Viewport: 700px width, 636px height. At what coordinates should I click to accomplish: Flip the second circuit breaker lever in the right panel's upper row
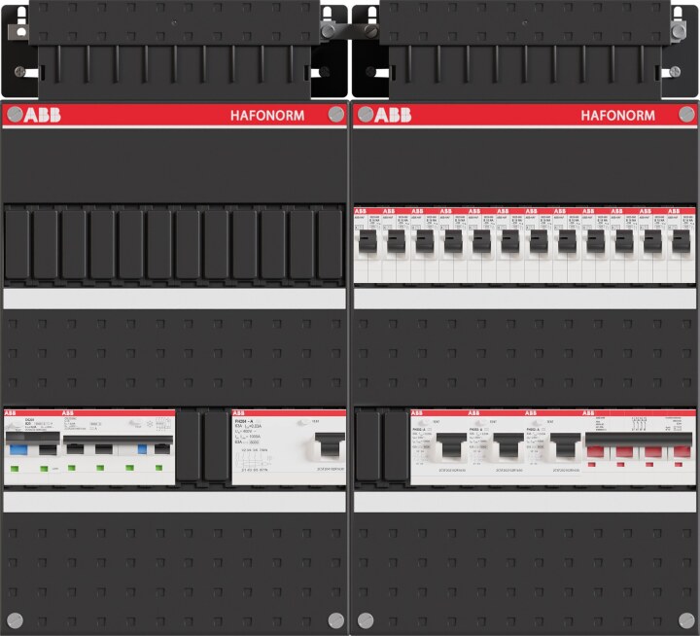point(397,241)
